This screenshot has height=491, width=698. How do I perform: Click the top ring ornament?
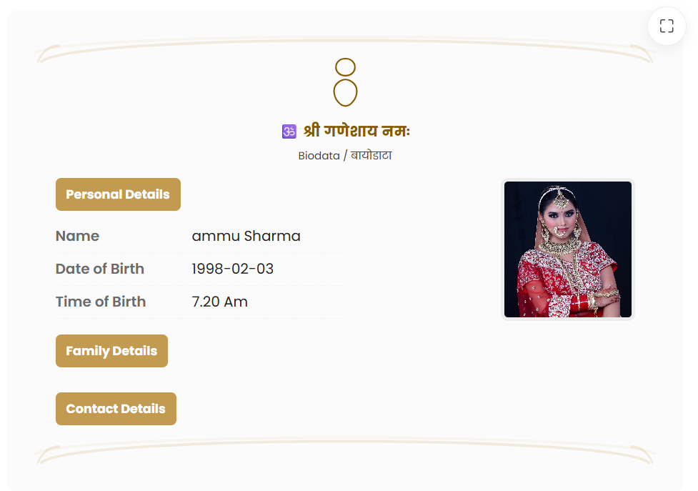pyautogui.click(x=345, y=68)
